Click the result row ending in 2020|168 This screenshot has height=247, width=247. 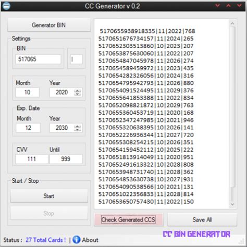point(146,113)
